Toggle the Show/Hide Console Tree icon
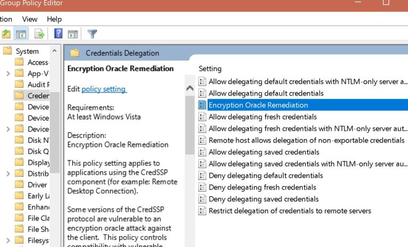 [21, 34]
